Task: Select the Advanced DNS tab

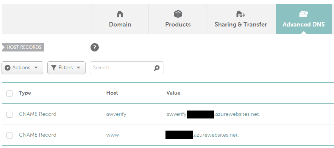Action: tap(304, 19)
